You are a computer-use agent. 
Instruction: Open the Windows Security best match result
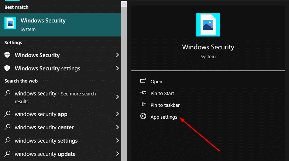click(61, 25)
